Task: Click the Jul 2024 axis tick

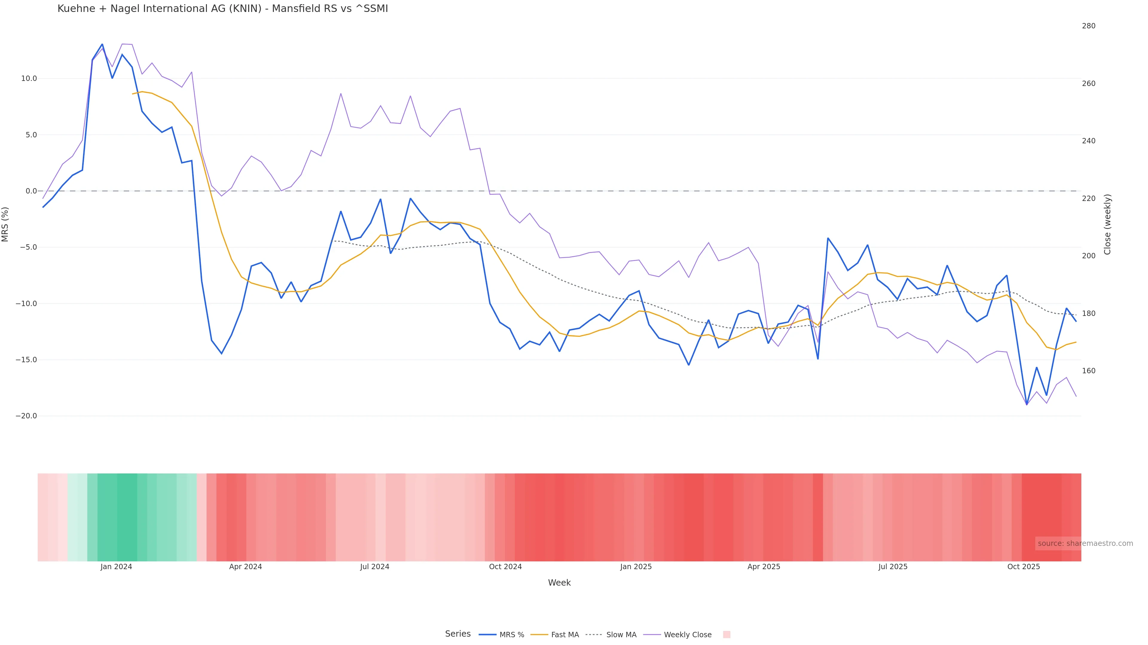Action: (x=375, y=567)
